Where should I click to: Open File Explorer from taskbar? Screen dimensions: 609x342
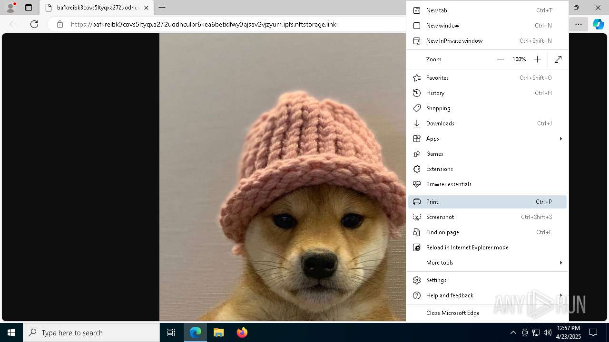click(x=218, y=332)
